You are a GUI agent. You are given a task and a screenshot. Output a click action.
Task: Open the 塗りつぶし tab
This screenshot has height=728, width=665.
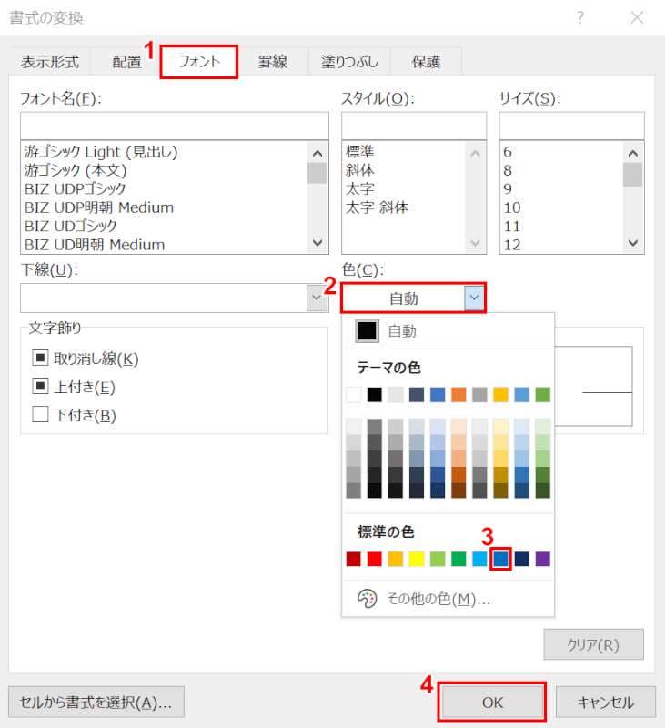pos(349,62)
